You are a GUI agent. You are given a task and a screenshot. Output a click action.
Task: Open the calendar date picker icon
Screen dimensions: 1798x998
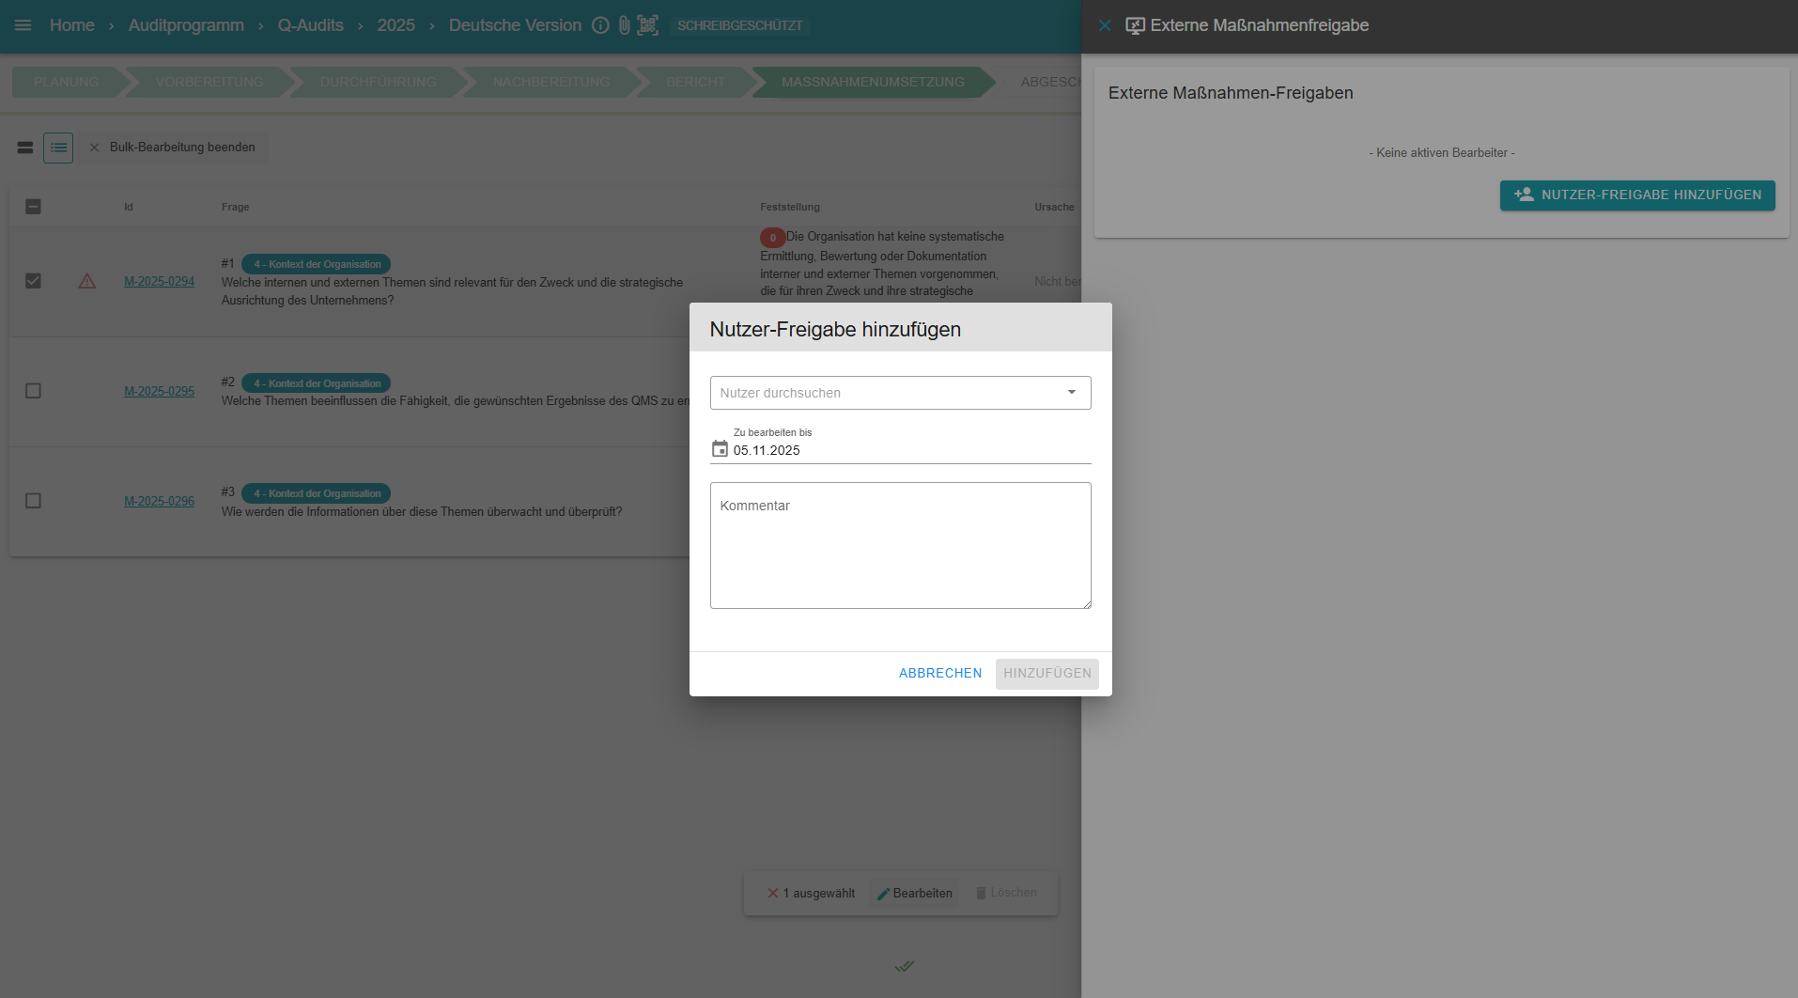(x=720, y=449)
